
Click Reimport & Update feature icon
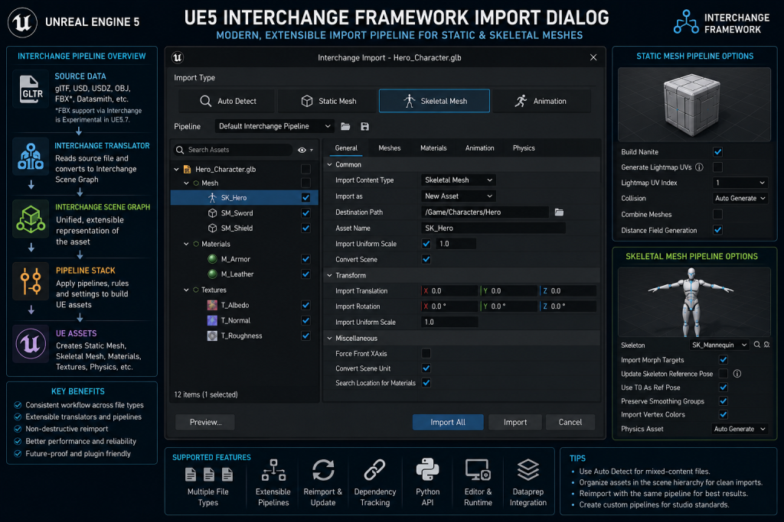click(x=323, y=469)
